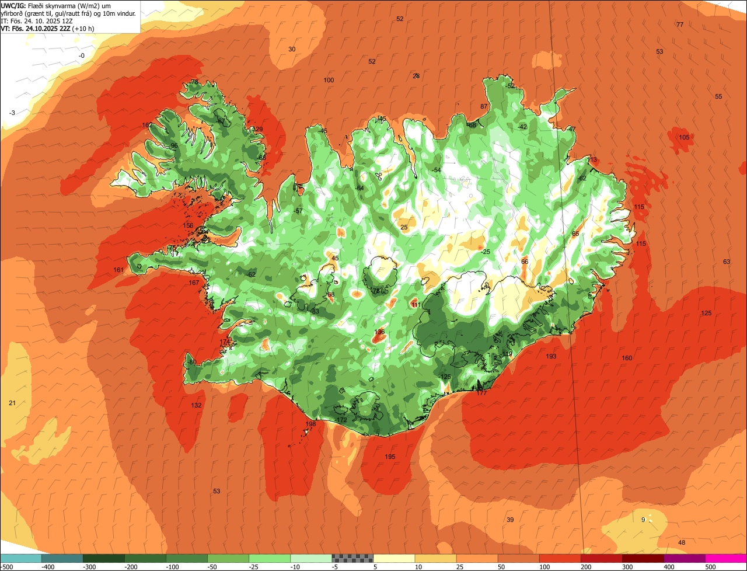The width and height of the screenshot is (747, 571).
Task: Select the '200' label on the legend
Action: [x=586, y=566]
